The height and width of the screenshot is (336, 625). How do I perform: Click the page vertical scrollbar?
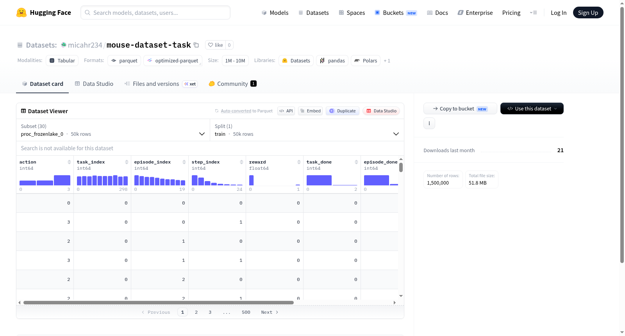click(622, 135)
